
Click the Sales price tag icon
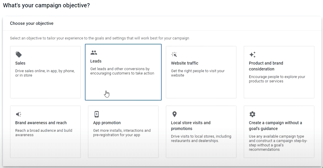point(18,55)
